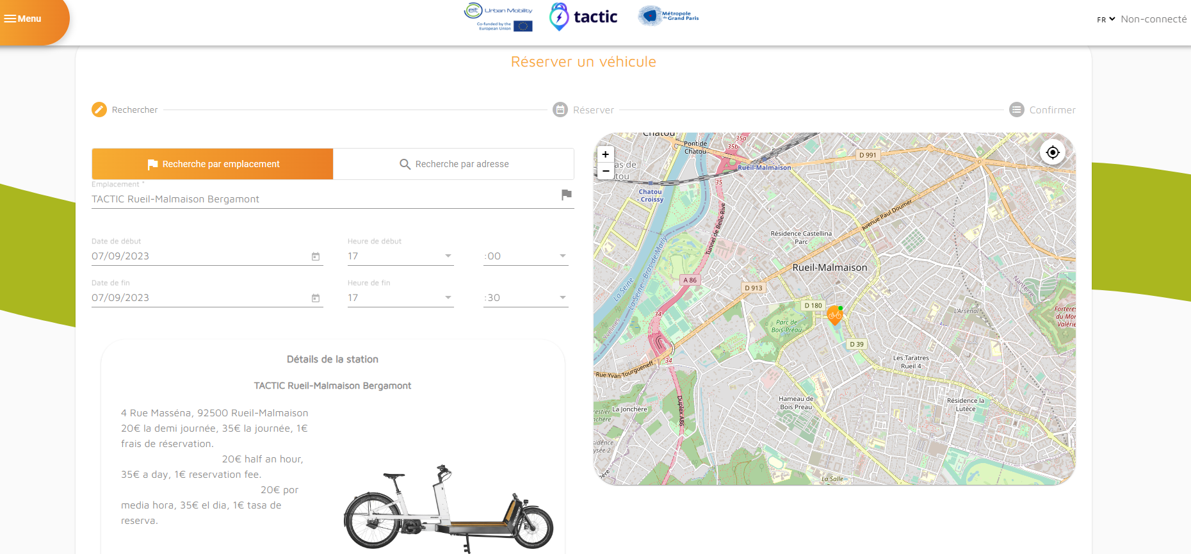The height and width of the screenshot is (554, 1191).
Task: Switch to Recherche par emplacement tab
Action: 213,164
